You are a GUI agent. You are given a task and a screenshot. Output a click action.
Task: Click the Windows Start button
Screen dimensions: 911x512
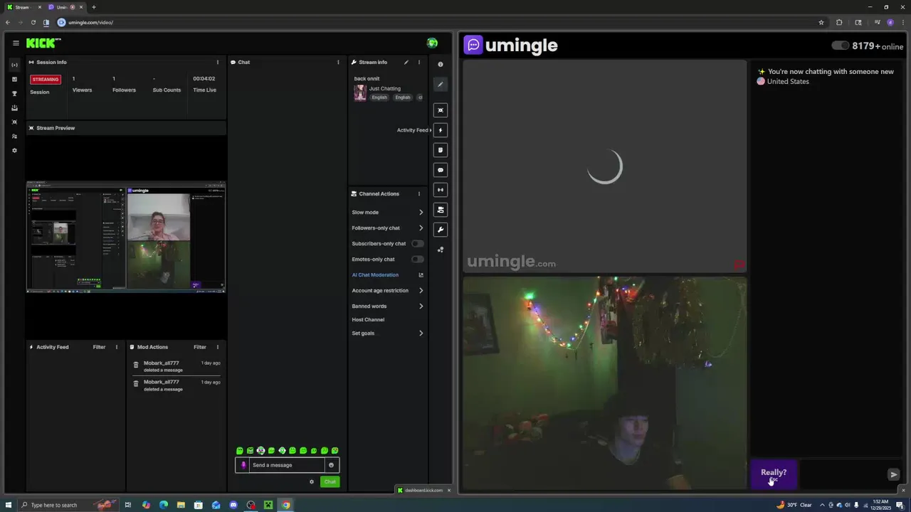[9, 505]
